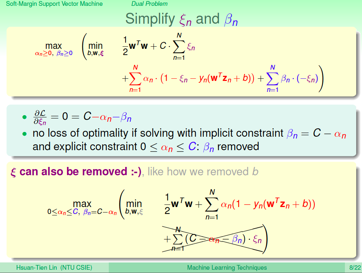The width and height of the screenshot is (362, 273).
Task: Click the first green bullet point
Action: click(x=24, y=117)
